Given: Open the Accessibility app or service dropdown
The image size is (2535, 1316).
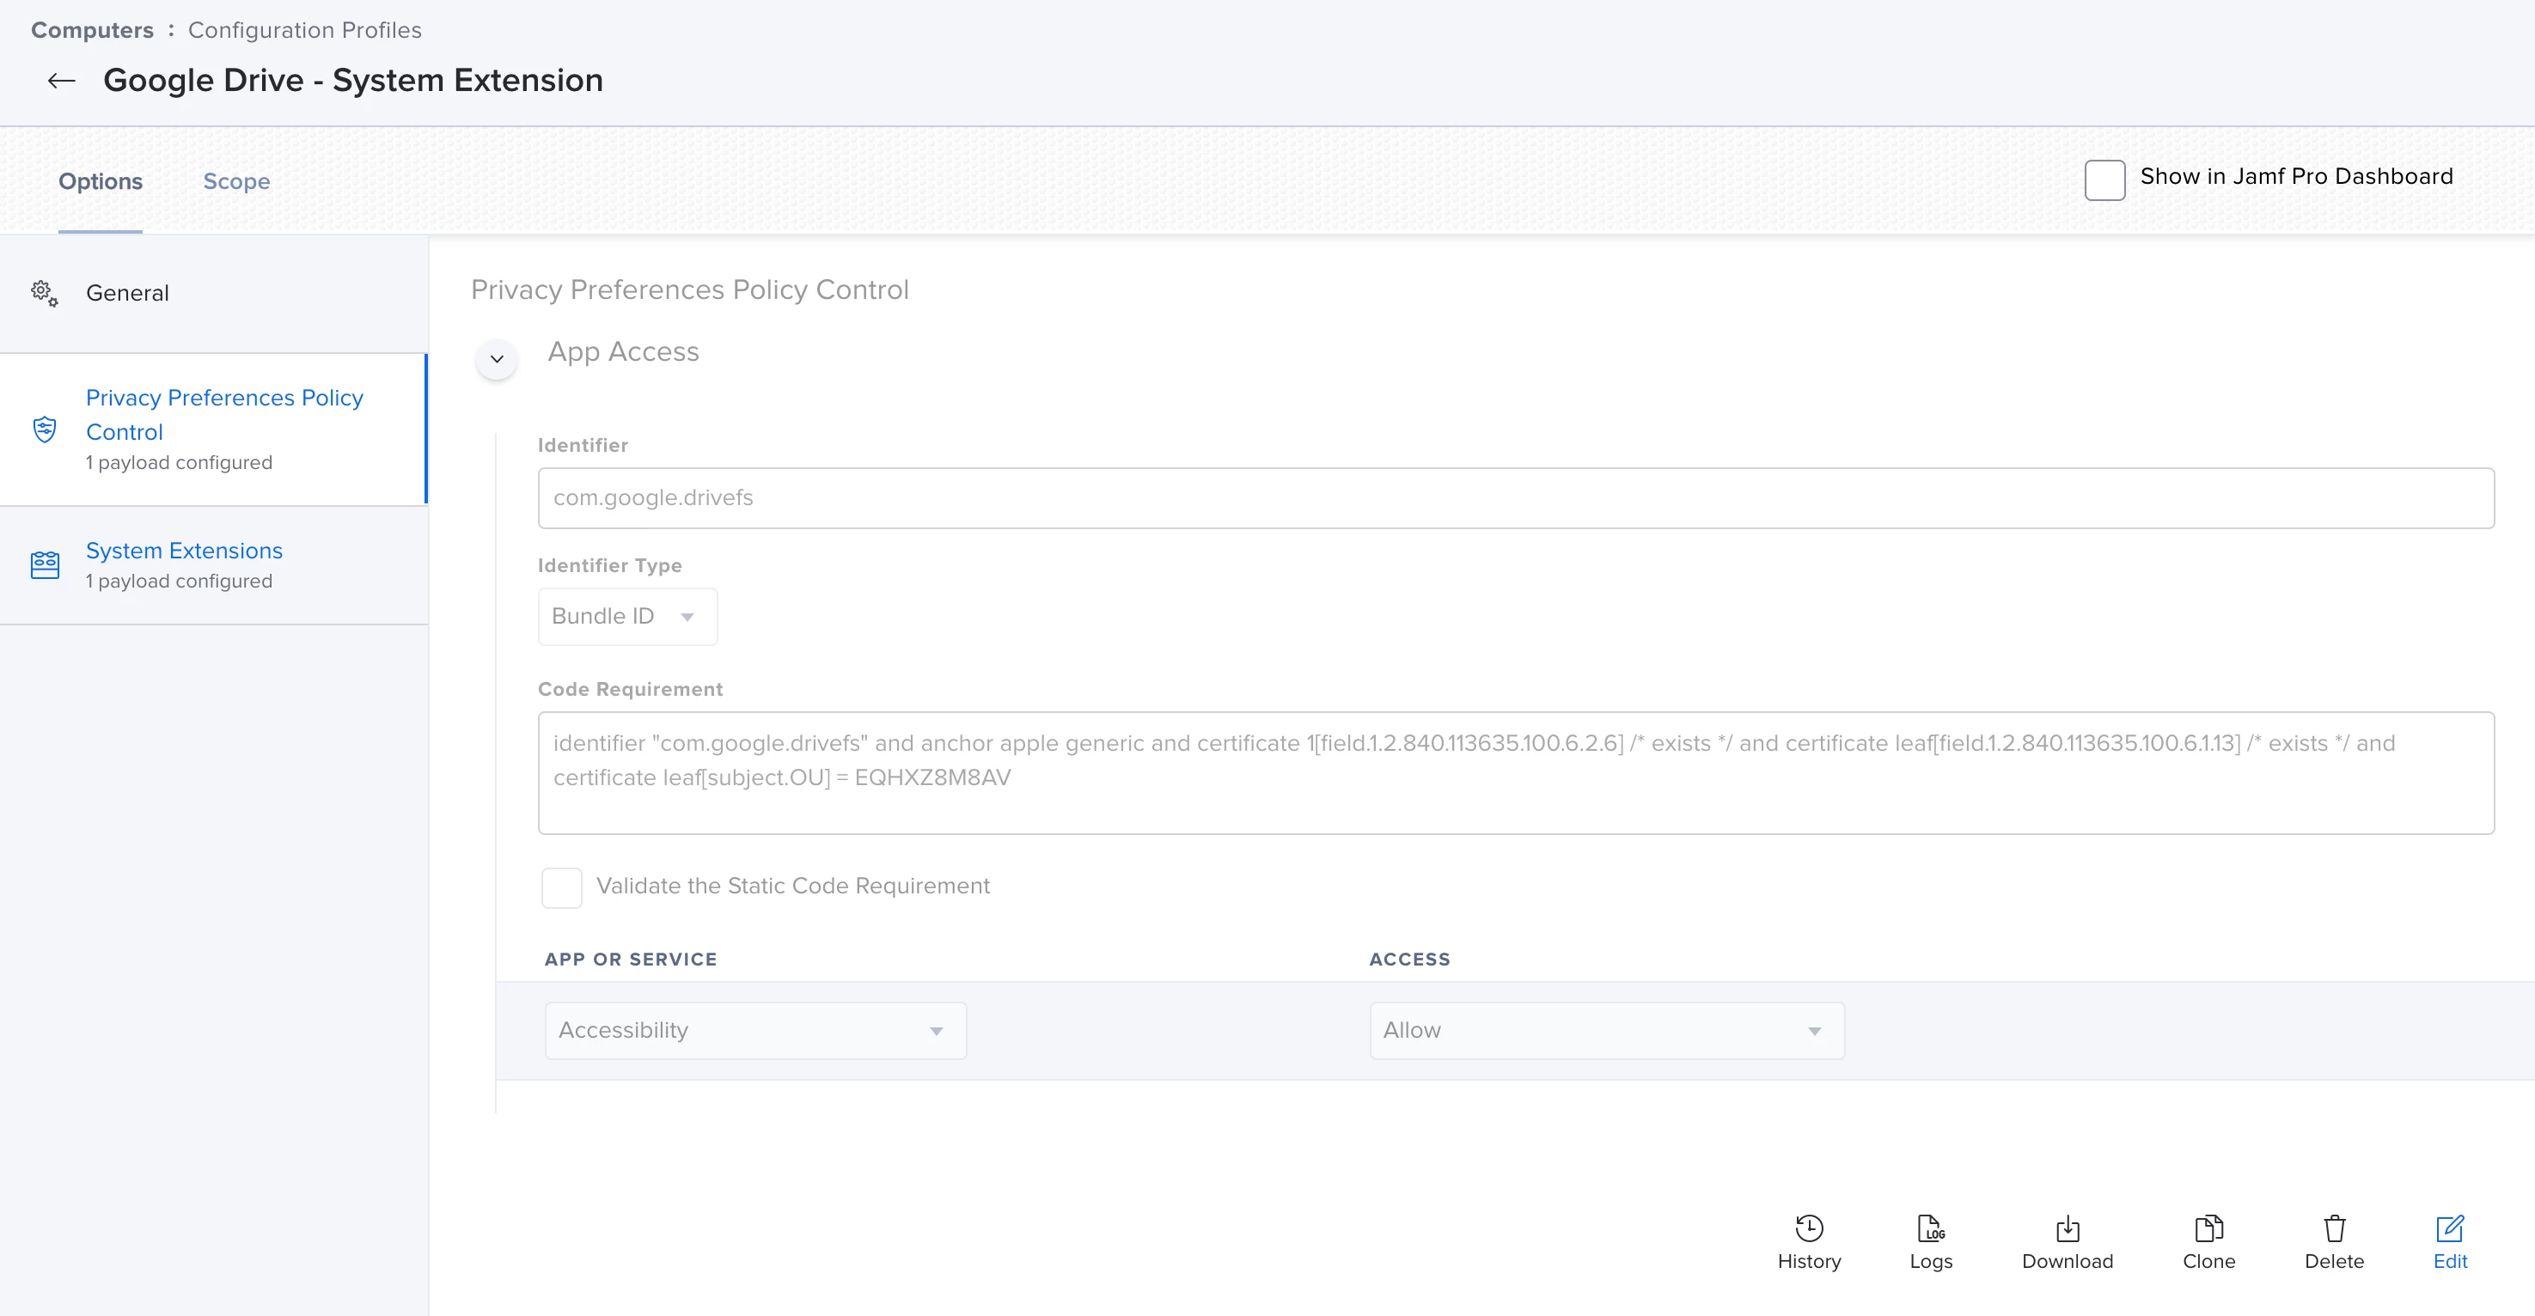Looking at the screenshot, I should pos(756,1031).
